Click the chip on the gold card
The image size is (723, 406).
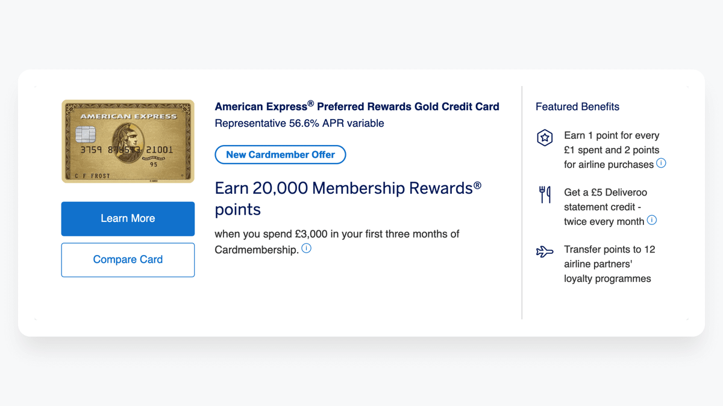[x=86, y=134]
